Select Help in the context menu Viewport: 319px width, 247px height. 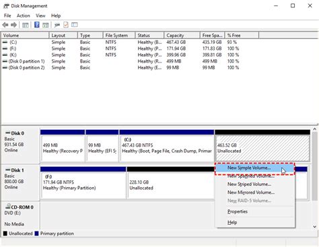click(x=254, y=222)
